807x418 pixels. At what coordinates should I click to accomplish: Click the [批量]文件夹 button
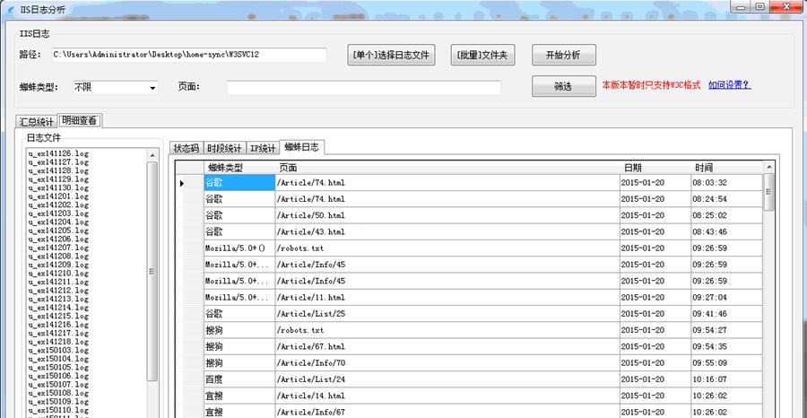click(483, 56)
